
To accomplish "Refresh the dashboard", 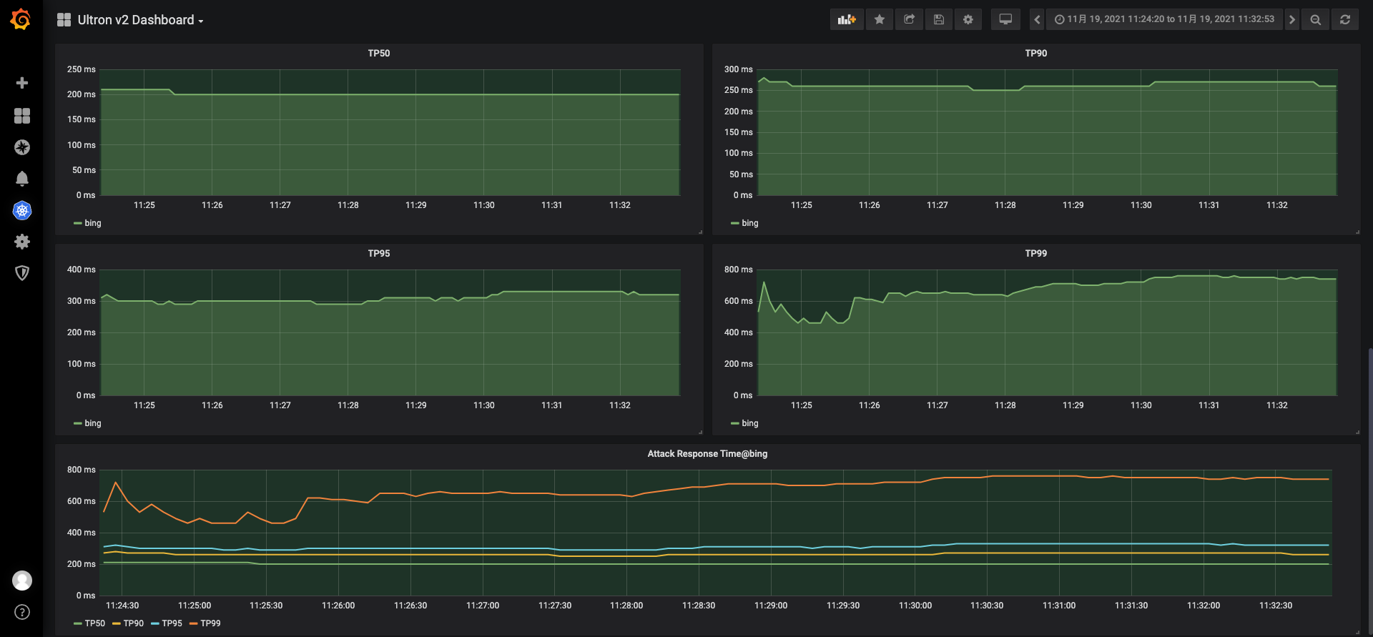I will tap(1345, 19).
